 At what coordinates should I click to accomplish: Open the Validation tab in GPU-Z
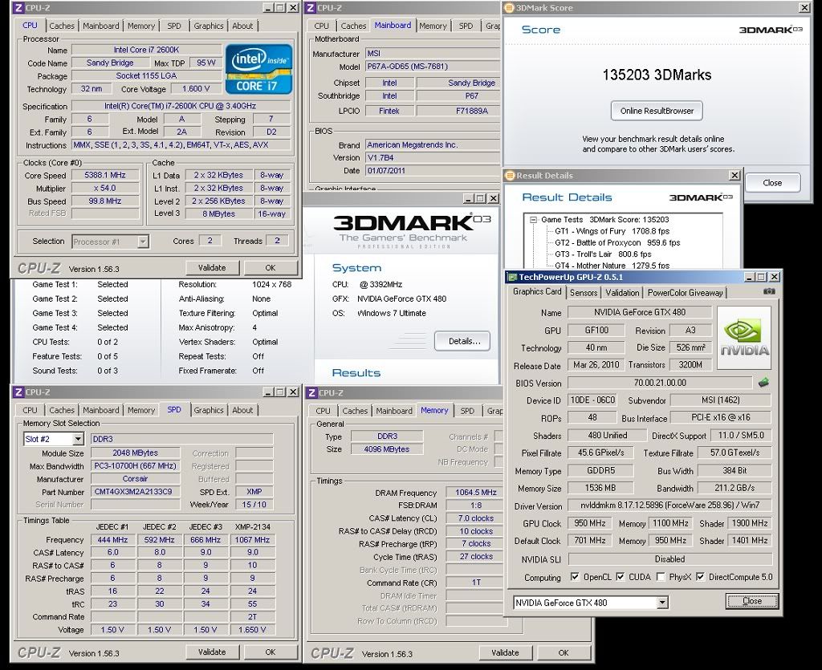tap(622, 293)
